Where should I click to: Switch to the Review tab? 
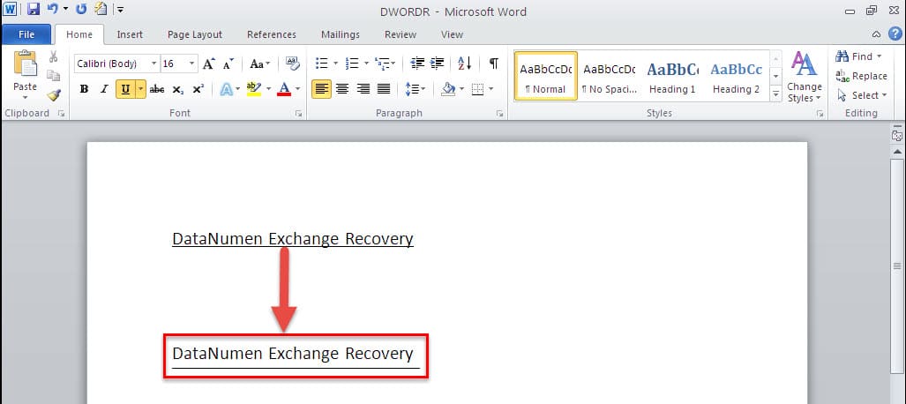click(401, 34)
